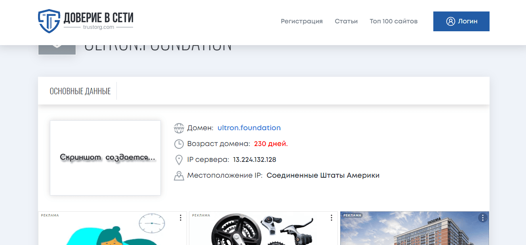This screenshot has height=245, width=526.
Task: Click the shield logo icon of trustorg.com
Action: pos(48,21)
